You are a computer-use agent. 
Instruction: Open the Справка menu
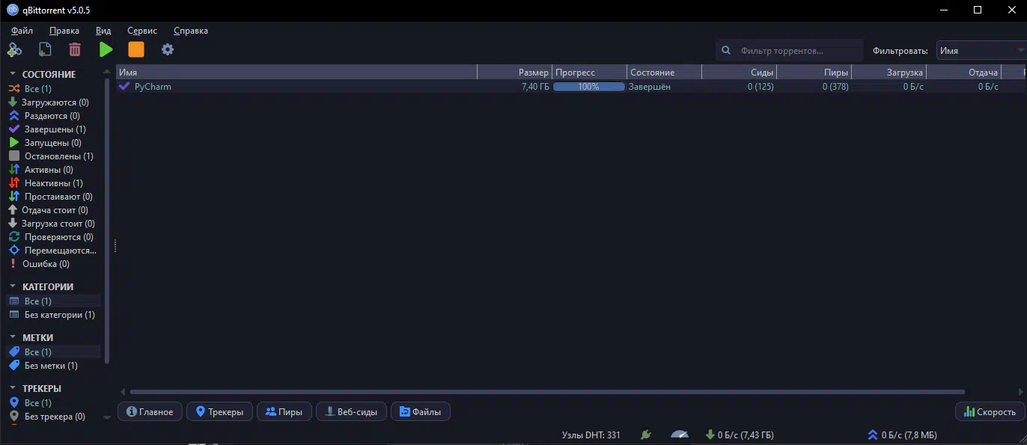[191, 31]
